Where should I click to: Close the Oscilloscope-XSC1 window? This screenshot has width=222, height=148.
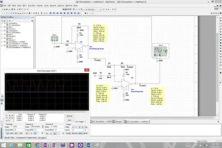(x=87, y=70)
